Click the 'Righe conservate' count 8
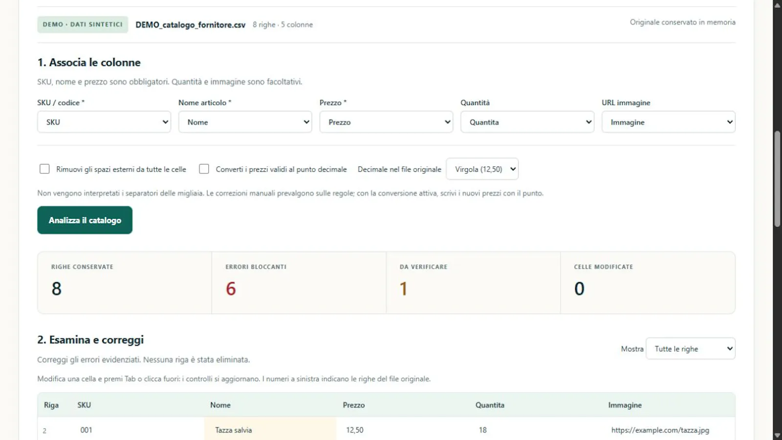782x440 pixels. tap(57, 289)
